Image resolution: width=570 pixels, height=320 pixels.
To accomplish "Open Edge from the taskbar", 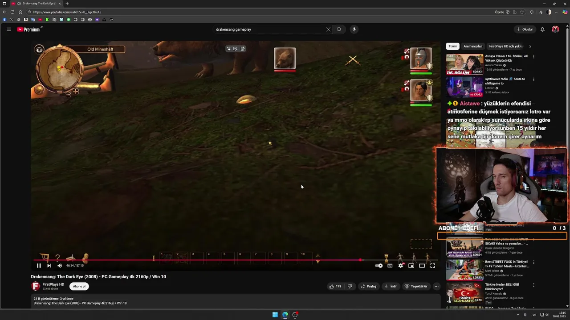I will coord(285,315).
